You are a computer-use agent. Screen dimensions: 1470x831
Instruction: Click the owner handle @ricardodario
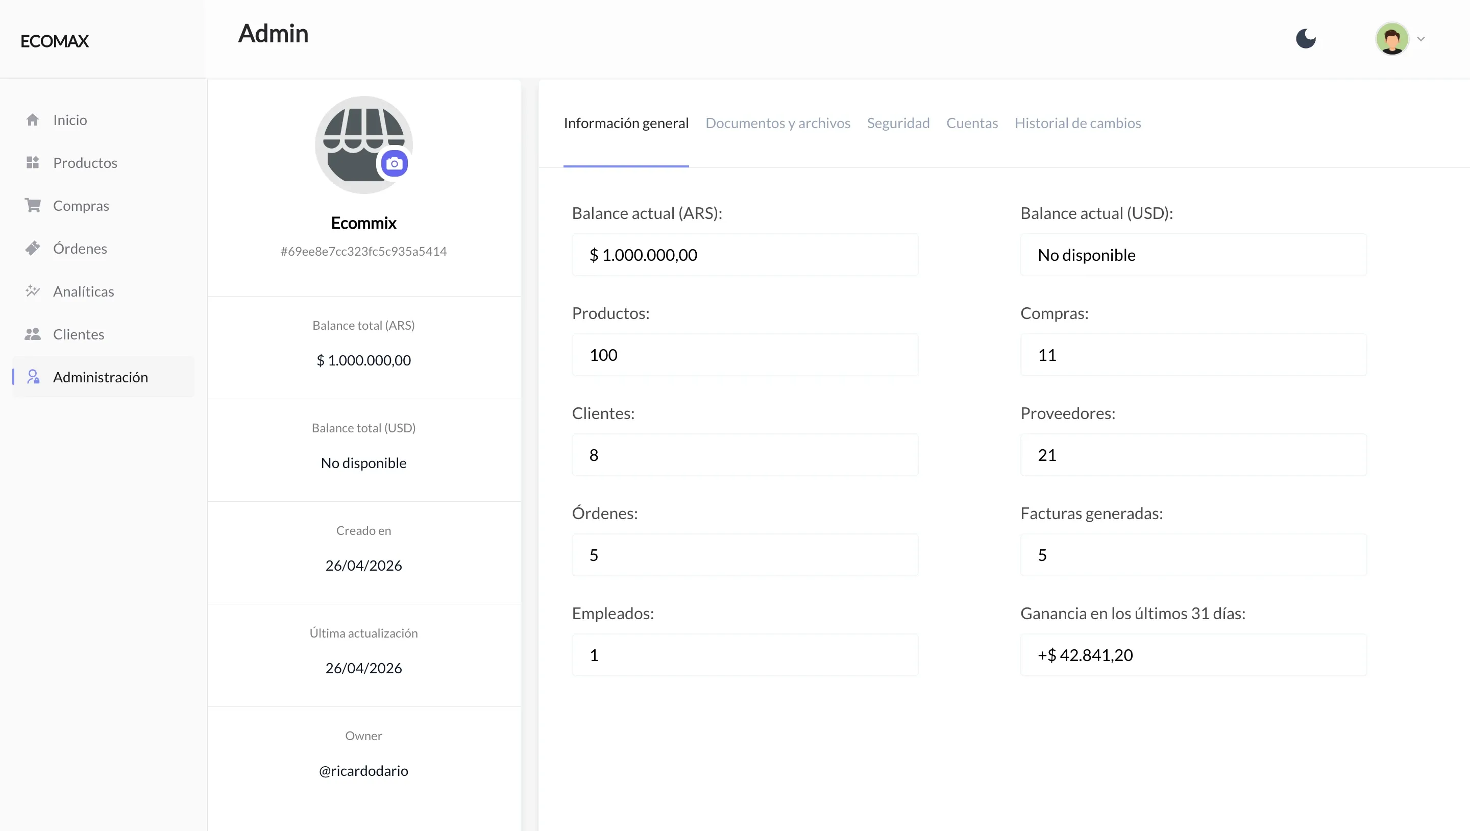coord(363,771)
